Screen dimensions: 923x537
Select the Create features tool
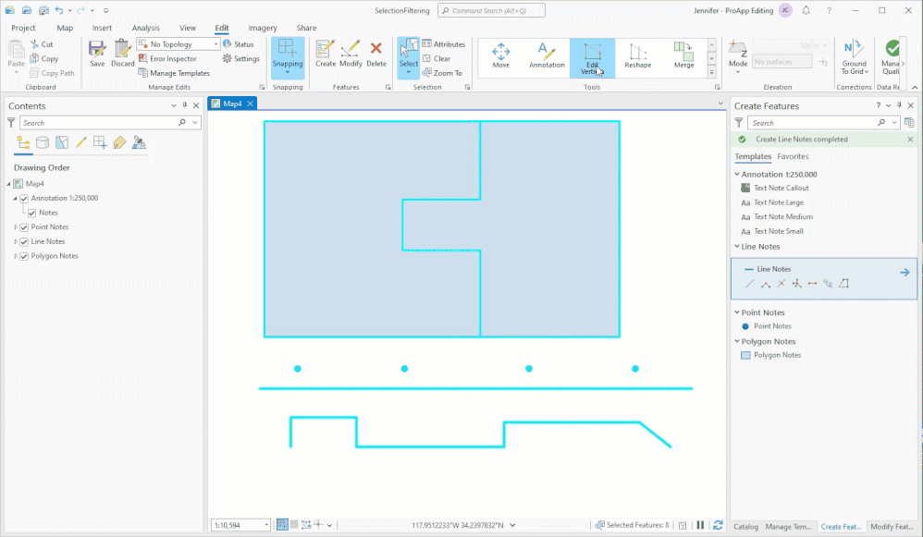(x=324, y=55)
